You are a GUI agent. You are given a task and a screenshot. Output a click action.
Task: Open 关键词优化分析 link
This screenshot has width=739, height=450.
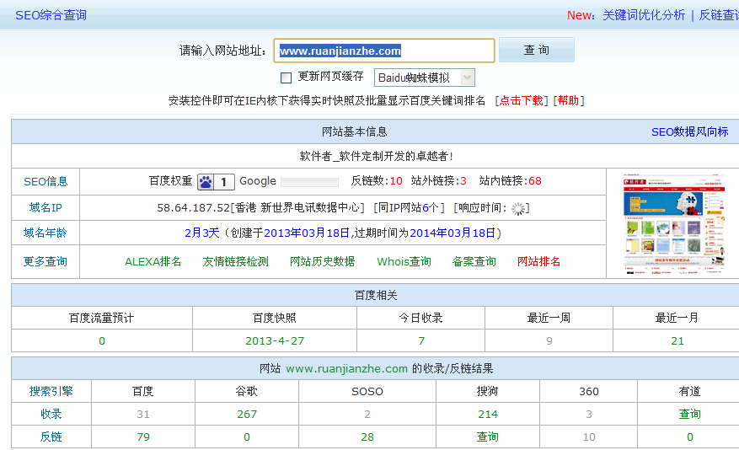tap(644, 15)
